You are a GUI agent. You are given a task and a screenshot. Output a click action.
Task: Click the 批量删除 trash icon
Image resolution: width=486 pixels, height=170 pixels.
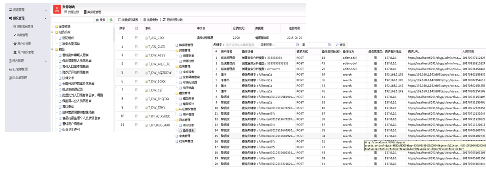[x=144, y=20]
